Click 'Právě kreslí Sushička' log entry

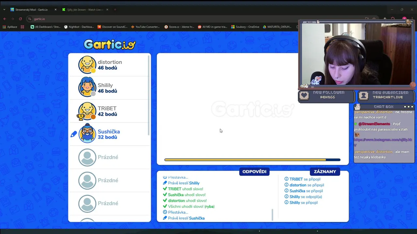(184, 218)
